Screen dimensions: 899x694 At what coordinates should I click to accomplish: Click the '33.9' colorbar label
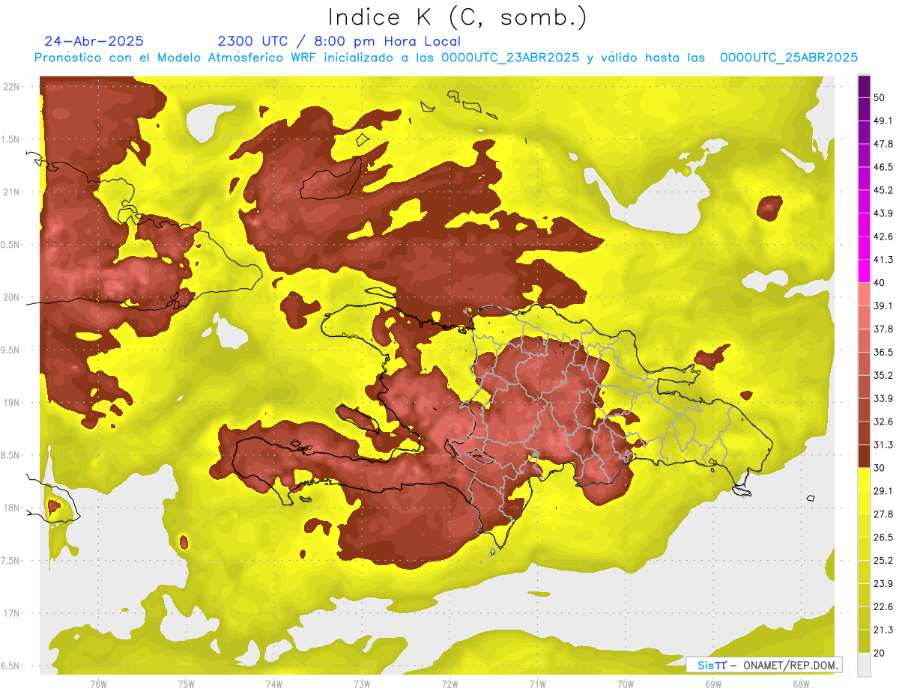click(x=883, y=398)
